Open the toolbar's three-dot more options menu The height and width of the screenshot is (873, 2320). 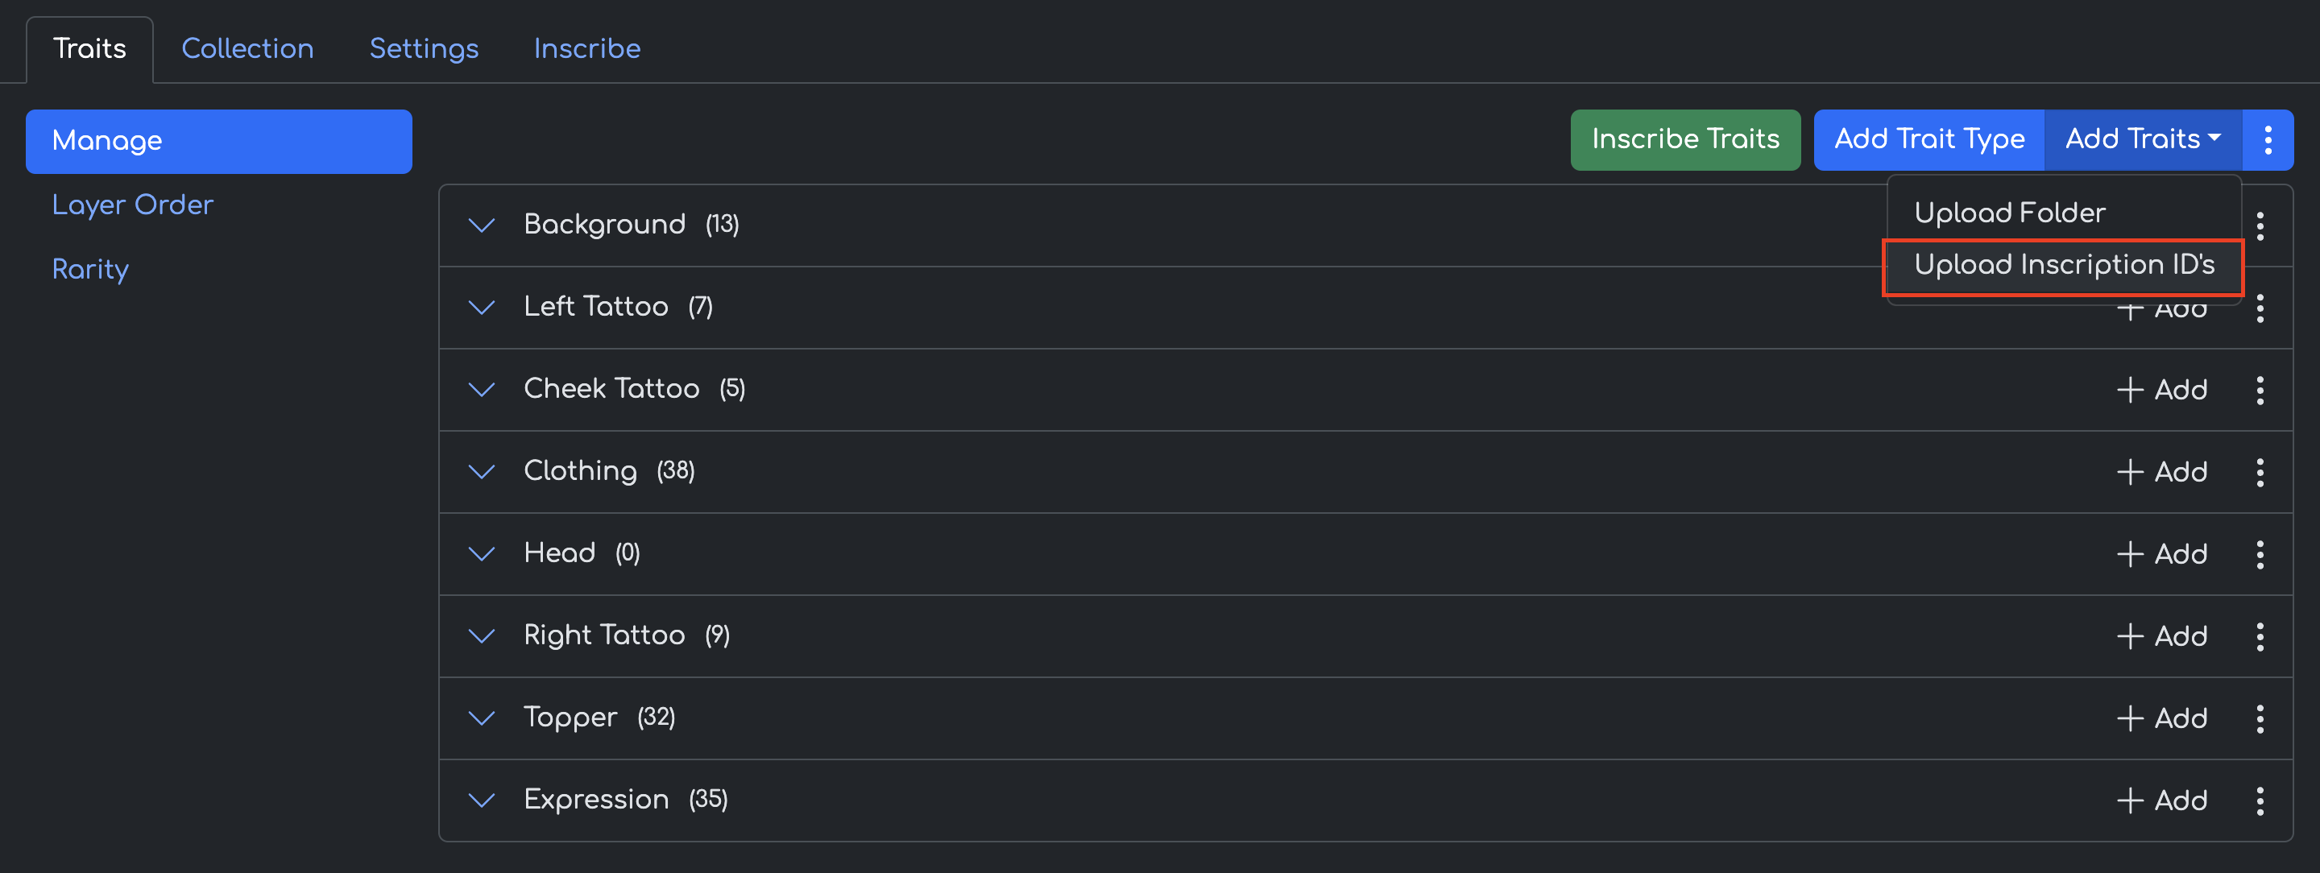point(2267,139)
